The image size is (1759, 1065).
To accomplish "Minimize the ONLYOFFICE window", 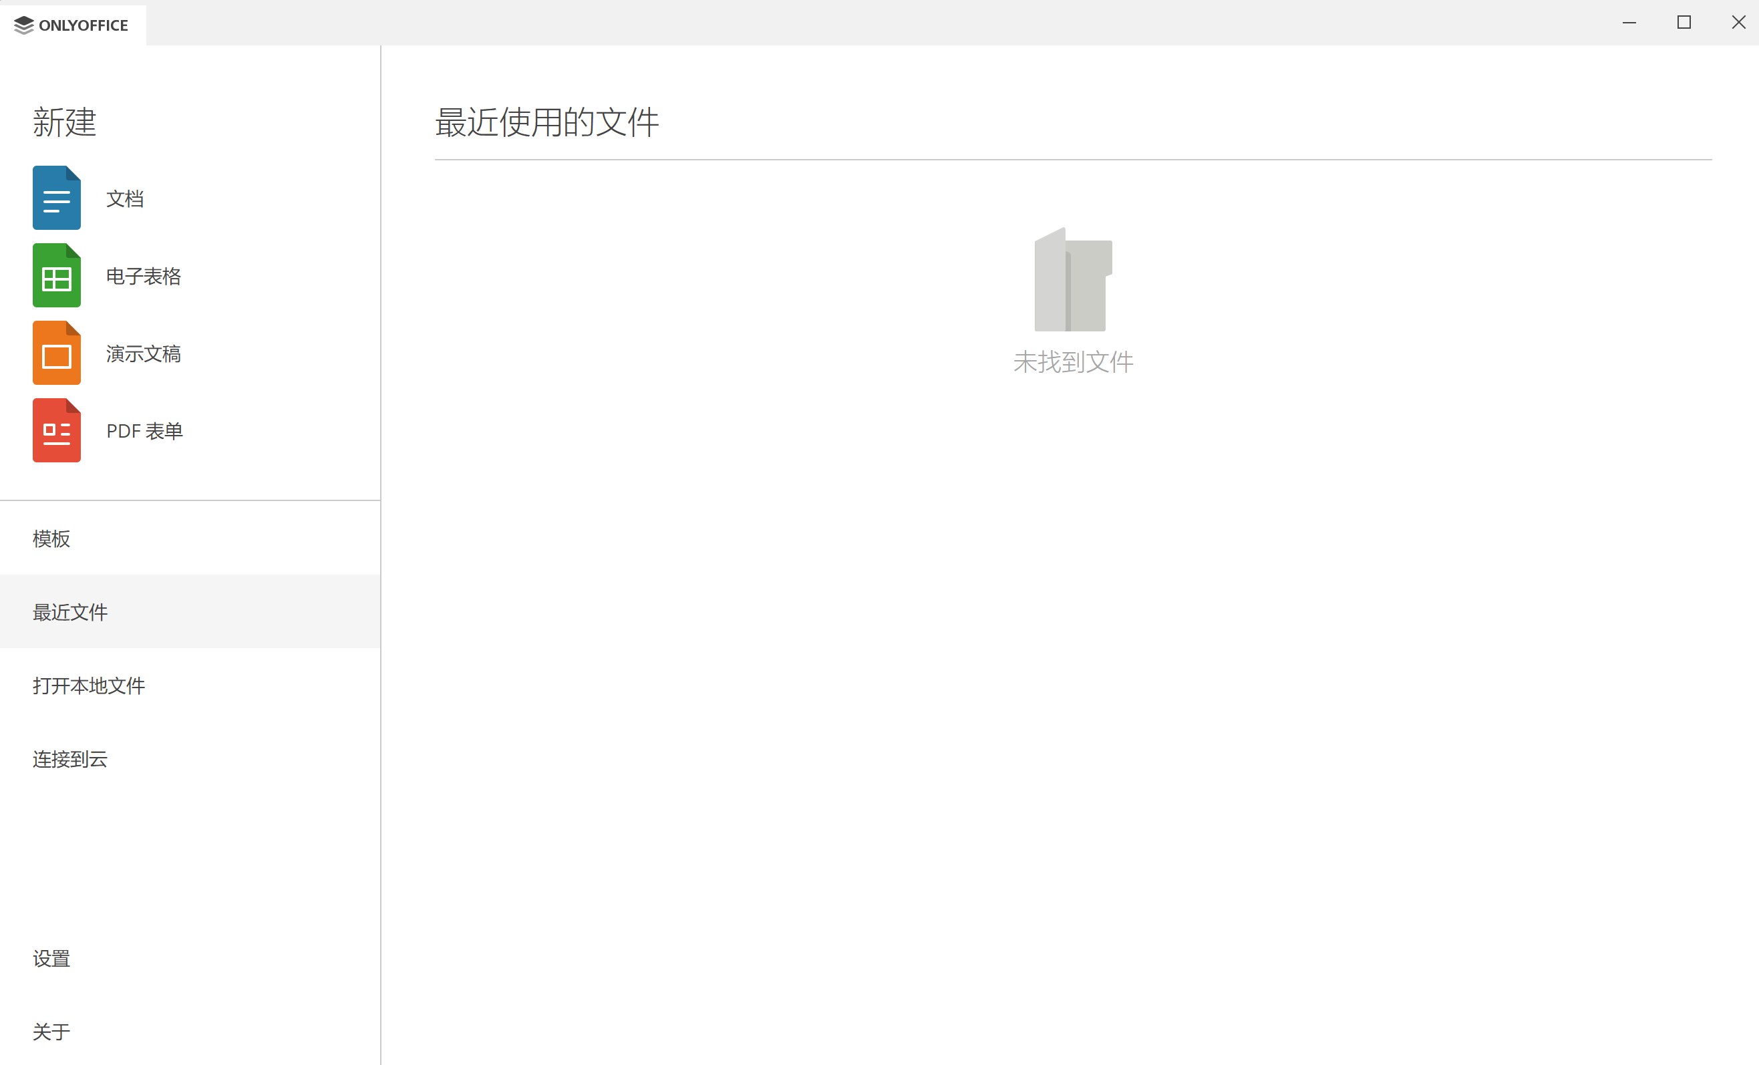I will tap(1629, 23).
